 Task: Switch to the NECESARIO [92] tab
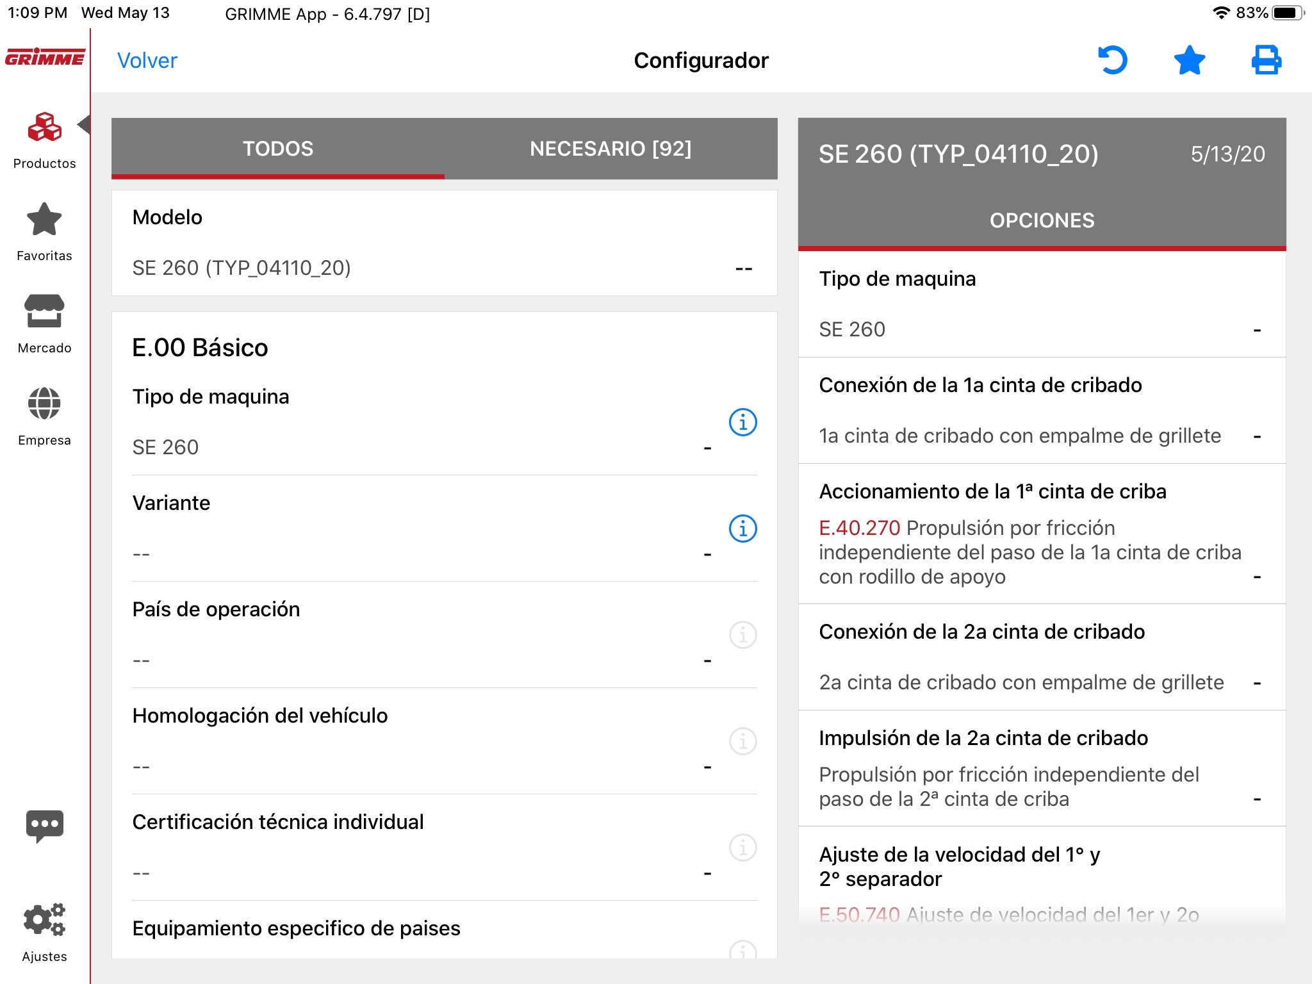[x=611, y=149]
